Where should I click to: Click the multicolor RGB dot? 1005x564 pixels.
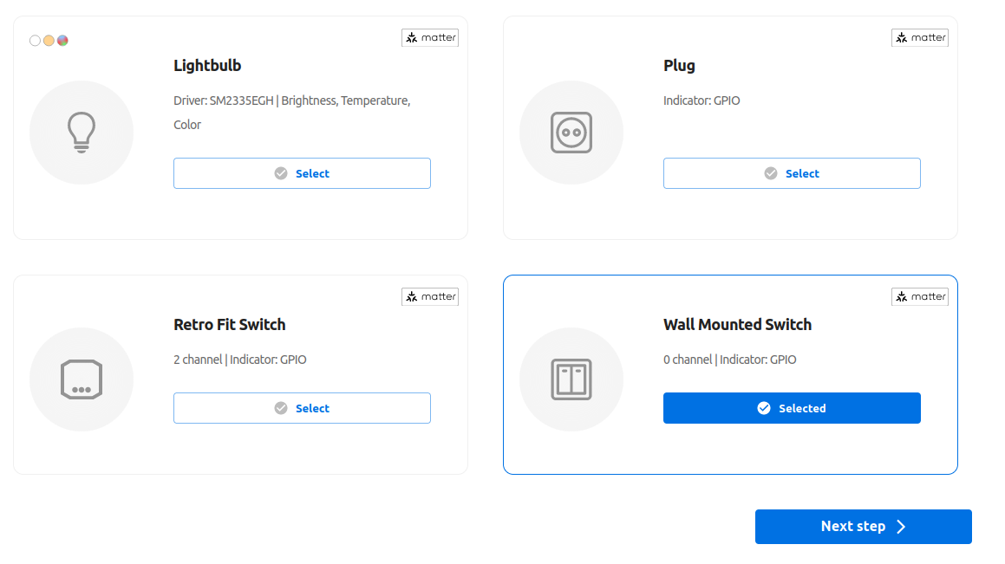pos(62,41)
